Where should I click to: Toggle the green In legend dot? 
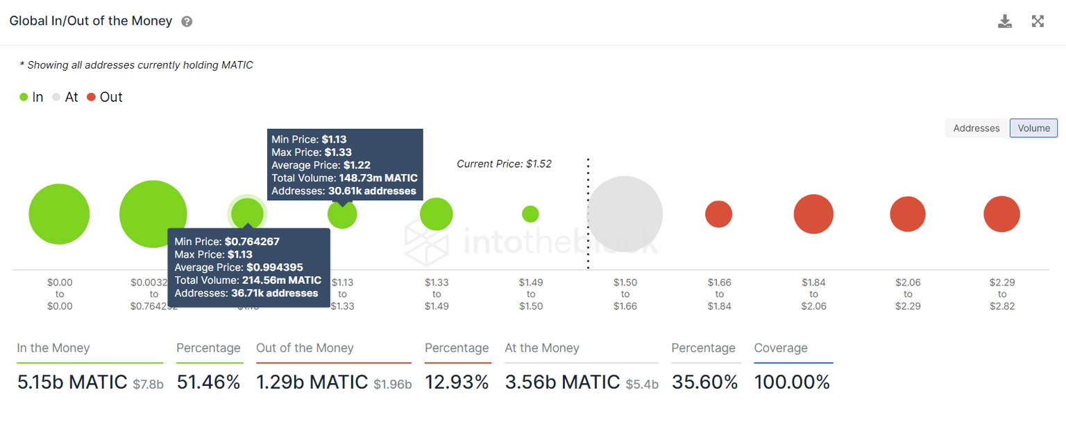click(x=24, y=98)
